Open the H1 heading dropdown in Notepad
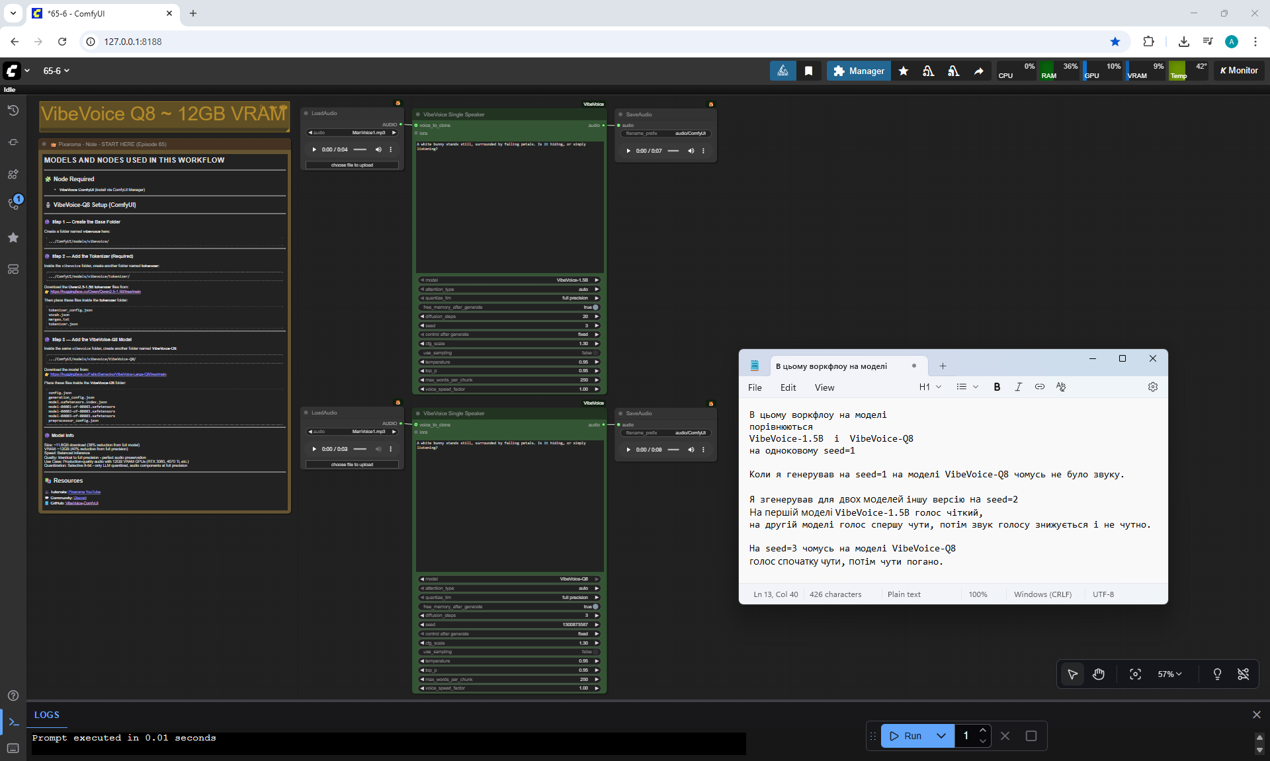Viewport: 1270px width, 761px height. [930, 387]
